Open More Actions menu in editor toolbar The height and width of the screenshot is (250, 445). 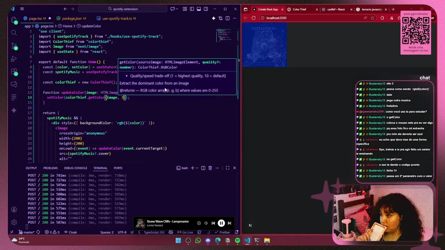click(235, 18)
